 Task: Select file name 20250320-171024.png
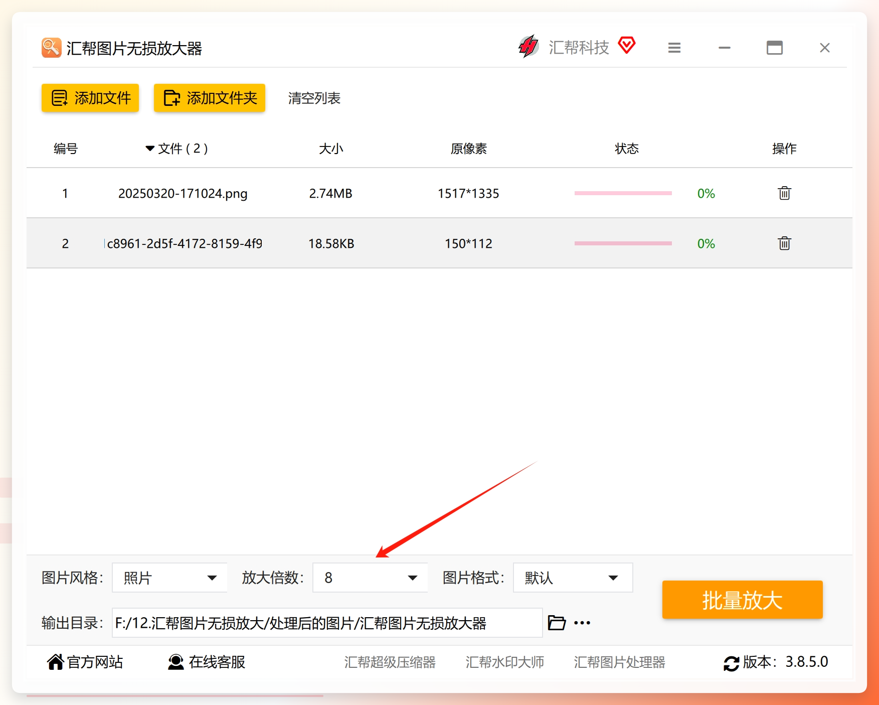[x=183, y=193]
